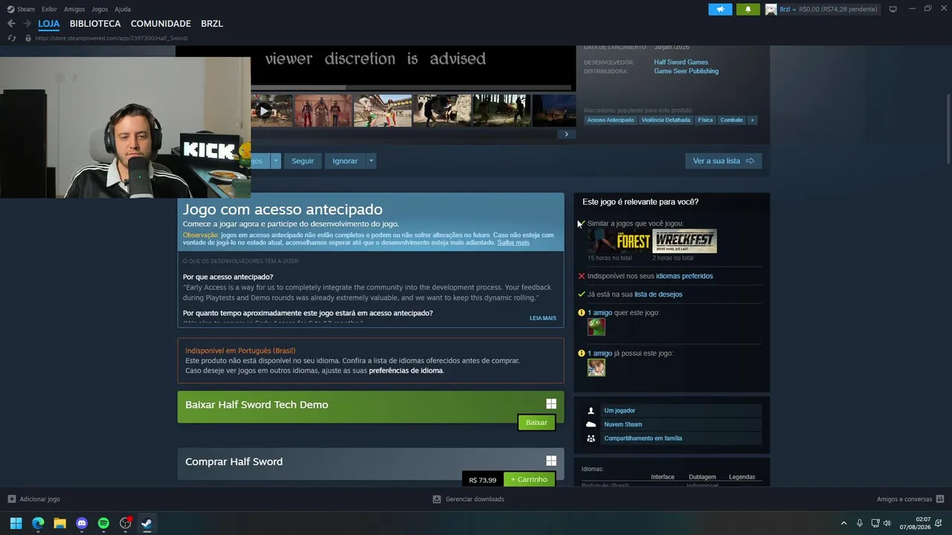Show hidden system tray icons
Viewport: 952px width, 535px height.
pyautogui.click(x=843, y=523)
